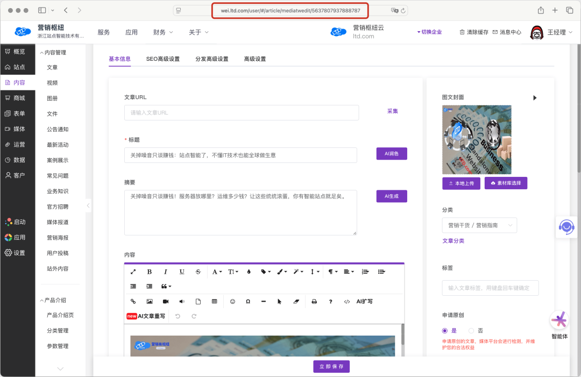Viewport: 581px width, 377px height.
Task: Expand the 财务 menu in the top navigation
Action: pos(163,32)
